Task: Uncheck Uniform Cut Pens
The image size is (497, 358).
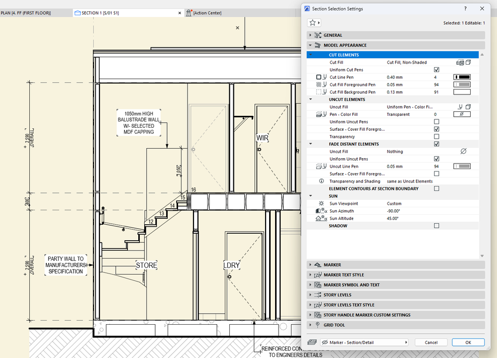Action: tap(436, 70)
